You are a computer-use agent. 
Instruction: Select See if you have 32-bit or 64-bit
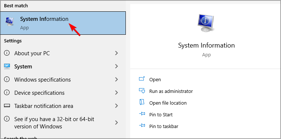tap(63, 123)
